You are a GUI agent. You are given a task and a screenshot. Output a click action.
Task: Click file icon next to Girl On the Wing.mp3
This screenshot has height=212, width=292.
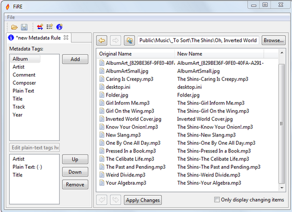[x=102, y=111]
